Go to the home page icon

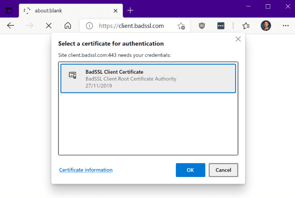(68, 25)
